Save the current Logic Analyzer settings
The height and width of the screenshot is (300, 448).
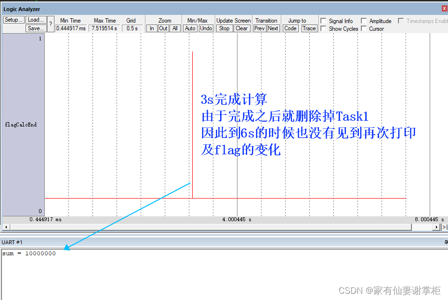click(35, 28)
